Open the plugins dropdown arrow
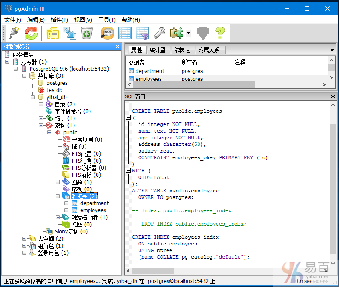The image size is (339, 287). point(188,33)
